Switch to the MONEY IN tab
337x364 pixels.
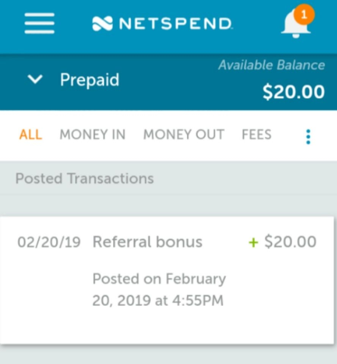tap(92, 134)
